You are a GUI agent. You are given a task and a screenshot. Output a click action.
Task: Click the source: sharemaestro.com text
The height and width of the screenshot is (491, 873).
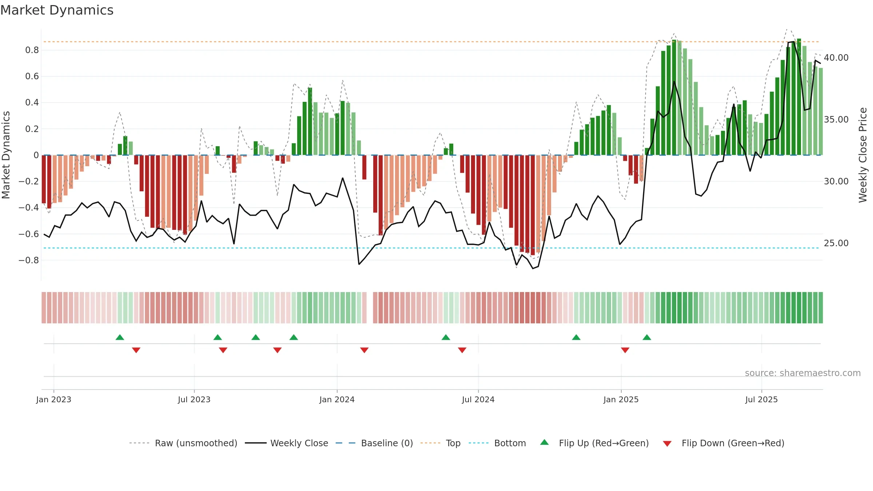pos(803,373)
